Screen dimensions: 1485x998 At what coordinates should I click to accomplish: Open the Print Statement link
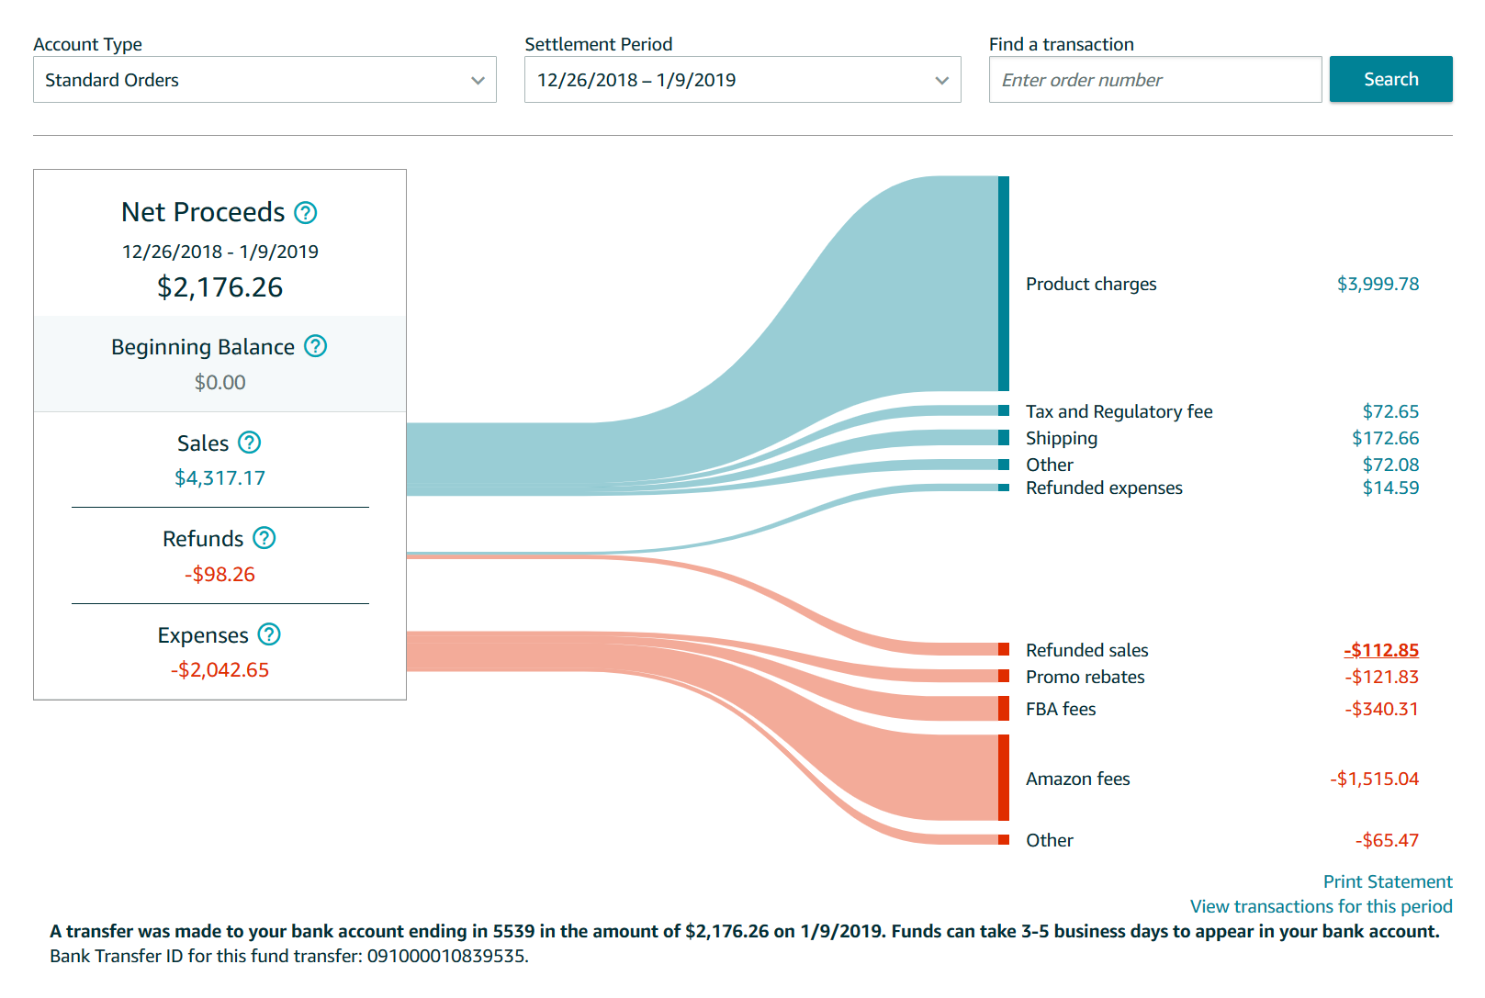tap(1388, 881)
